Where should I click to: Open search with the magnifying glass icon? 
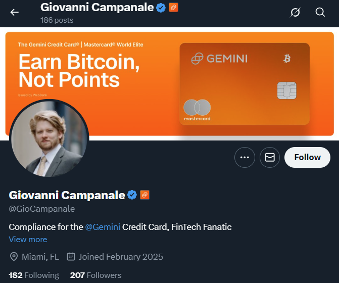[x=320, y=13]
